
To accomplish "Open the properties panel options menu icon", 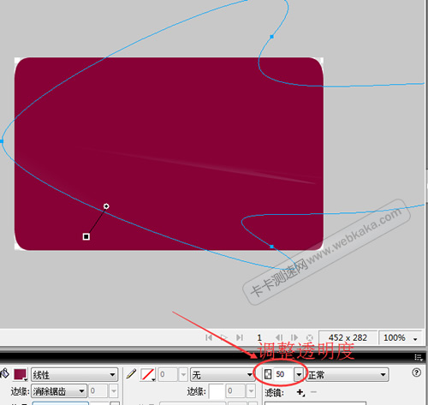I will tap(419, 357).
